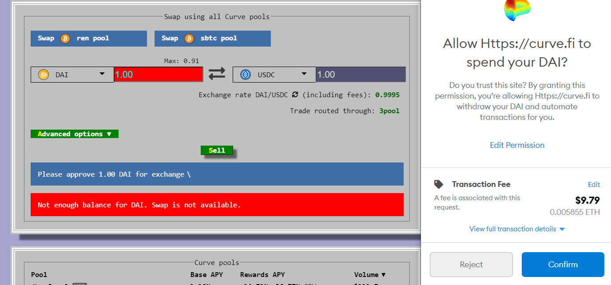Edit the transaction fee
This screenshot has height=285, width=611.
[x=594, y=185]
